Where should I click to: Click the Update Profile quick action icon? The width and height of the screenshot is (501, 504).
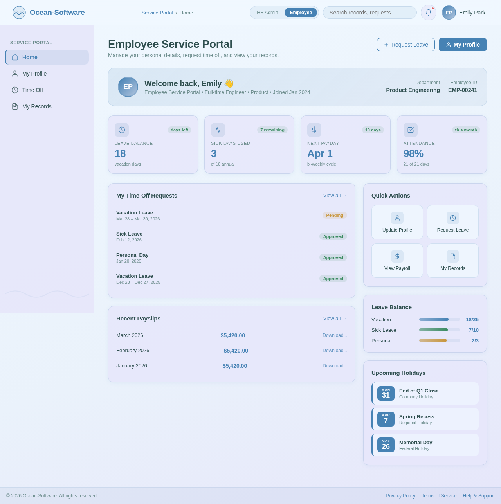click(397, 218)
